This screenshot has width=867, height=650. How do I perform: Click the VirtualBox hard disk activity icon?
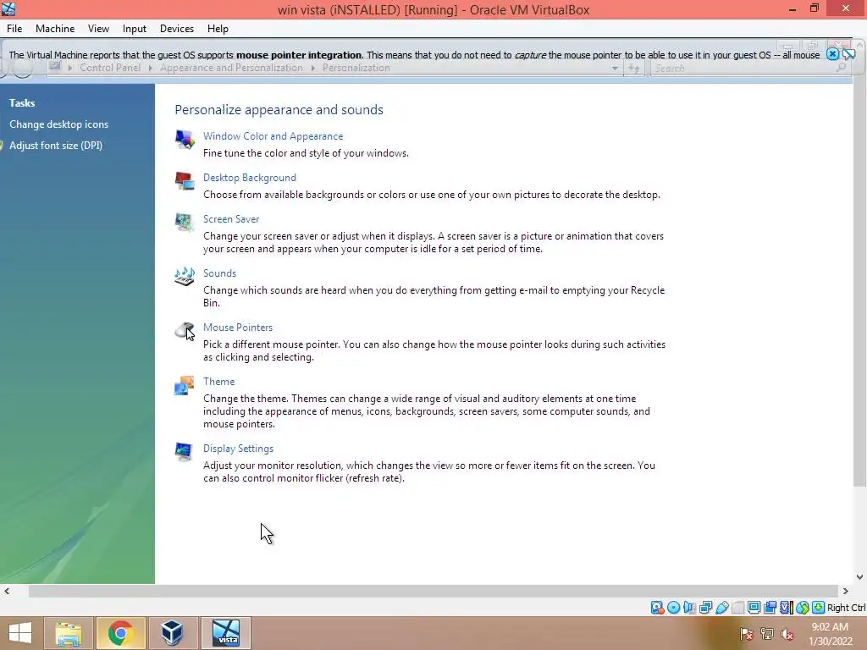(x=657, y=608)
